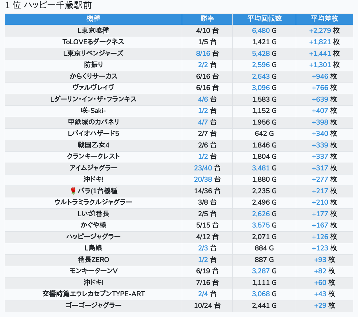Screen dimensions: 358x317
Task: Select the 'アイムジャグラー' machine name
Action: (x=93, y=168)
